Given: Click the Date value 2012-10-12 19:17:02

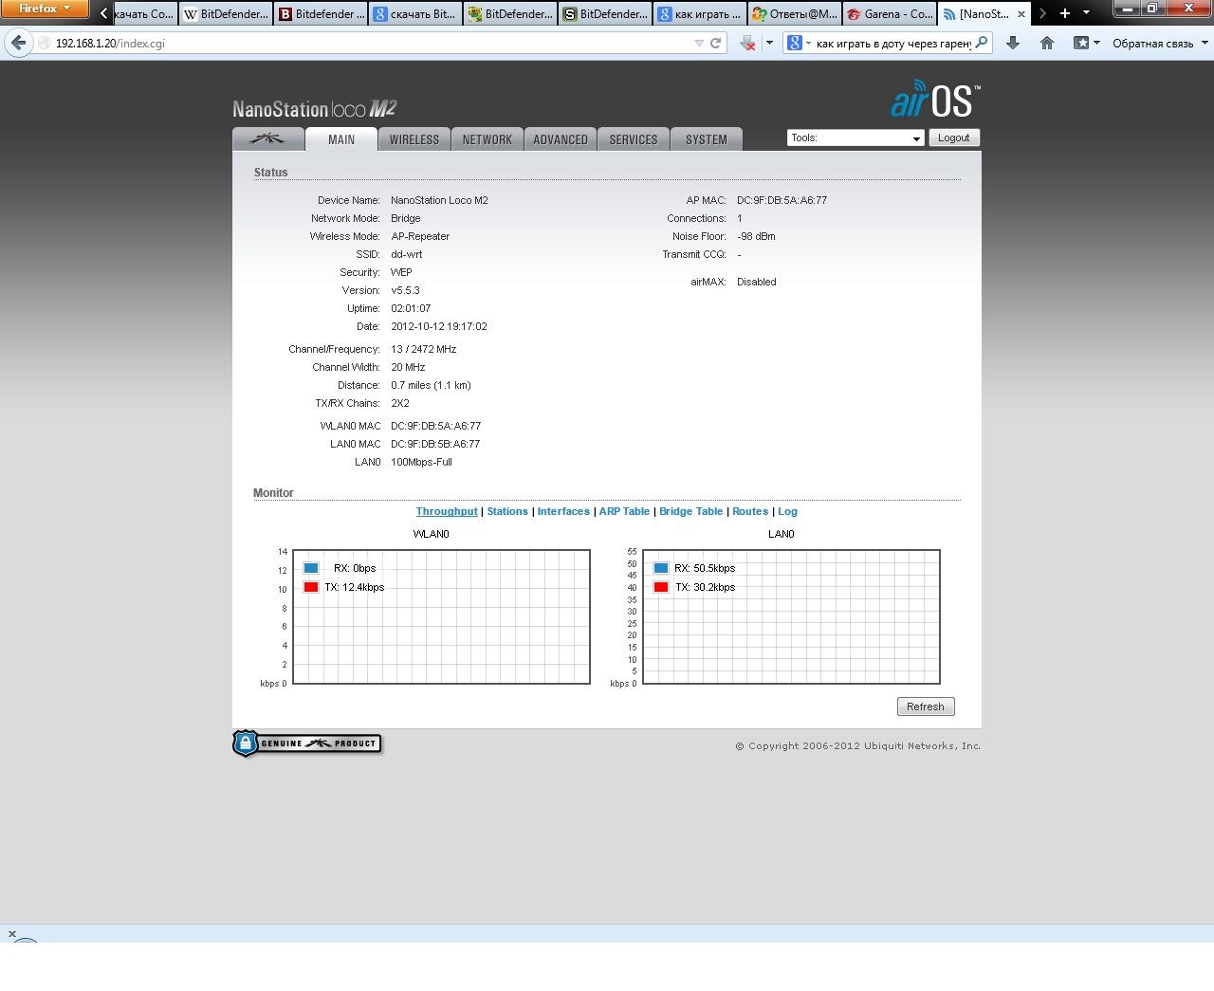Looking at the screenshot, I should click(439, 326).
